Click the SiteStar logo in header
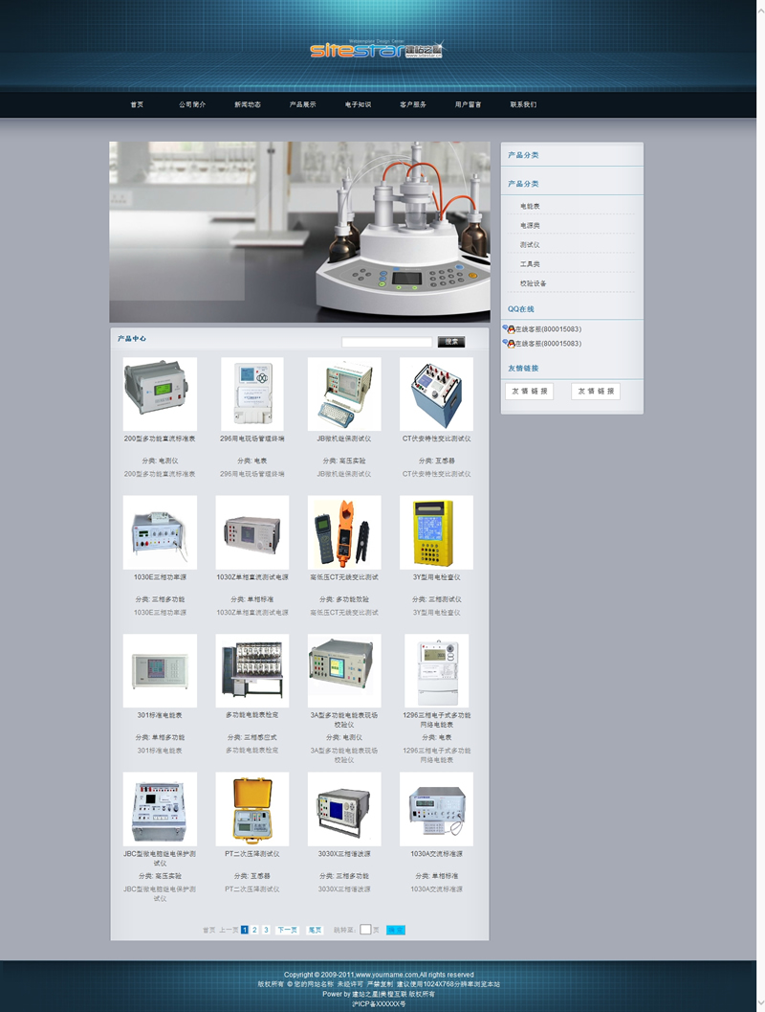Image resolution: width=765 pixels, height=1012 pixels. (x=376, y=50)
